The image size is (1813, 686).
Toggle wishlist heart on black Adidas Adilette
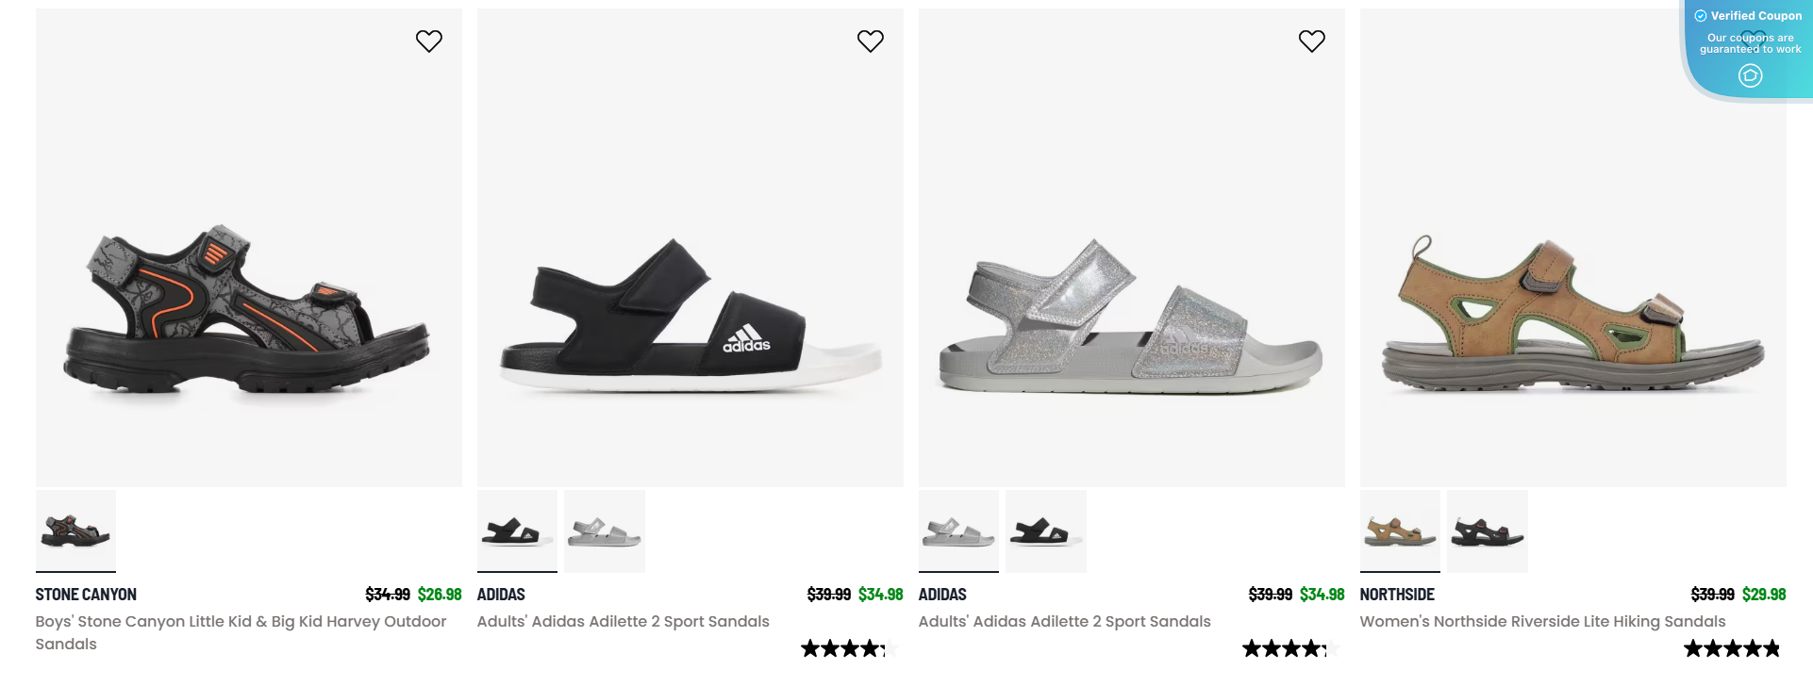[x=871, y=41]
